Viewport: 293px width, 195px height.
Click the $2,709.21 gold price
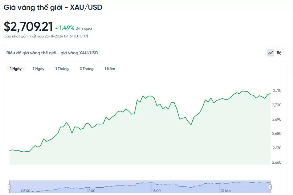pos(28,27)
